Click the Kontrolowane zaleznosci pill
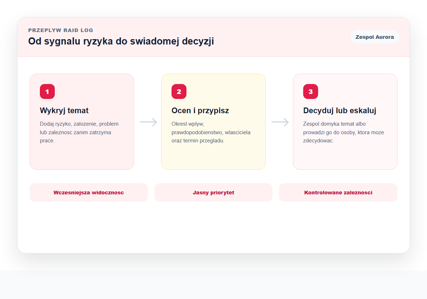Screen dimensions: 427x299 338,193
